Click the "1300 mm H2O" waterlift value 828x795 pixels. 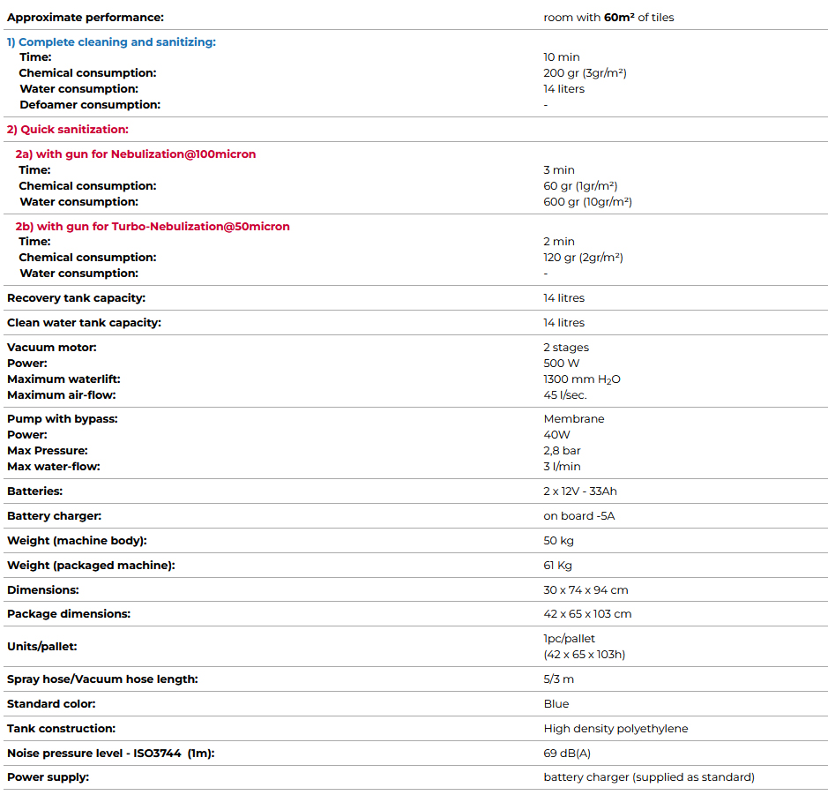[x=582, y=379]
